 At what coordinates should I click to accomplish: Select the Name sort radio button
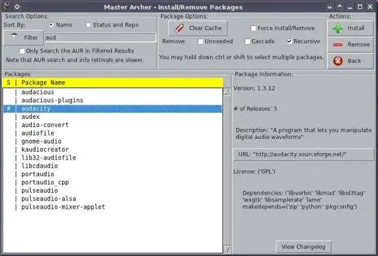[x=51, y=25]
